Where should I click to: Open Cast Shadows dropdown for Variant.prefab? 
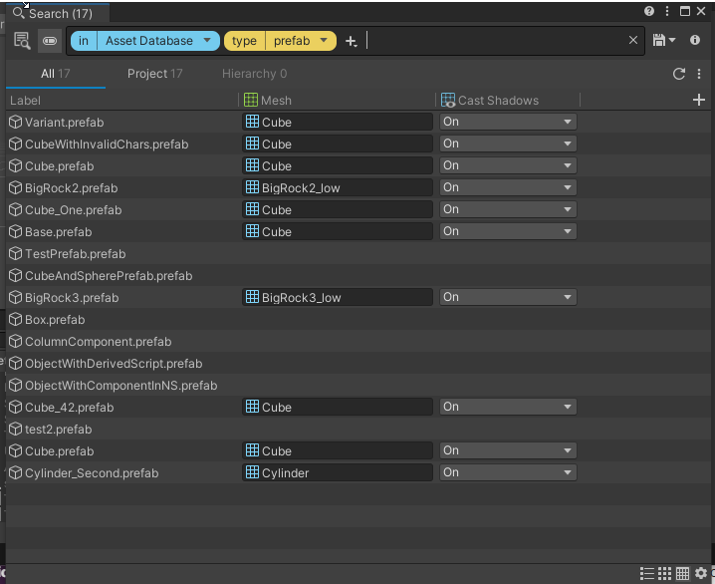(508, 122)
